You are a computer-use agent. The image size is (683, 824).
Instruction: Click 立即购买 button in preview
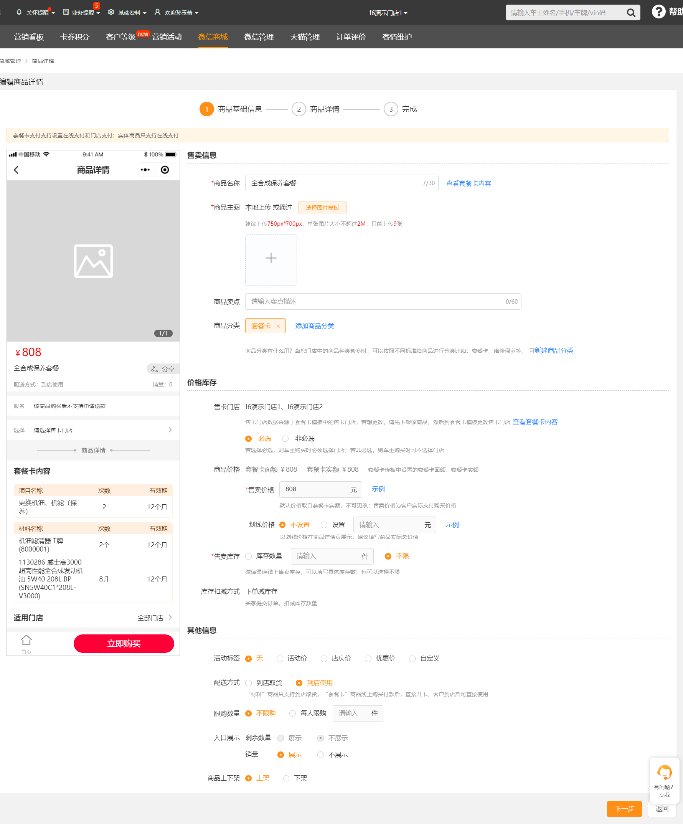pos(124,644)
